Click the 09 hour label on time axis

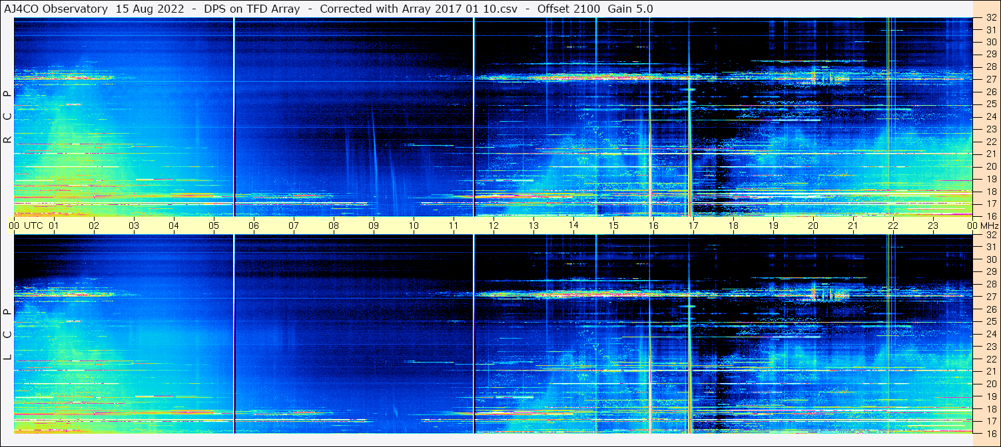[374, 225]
